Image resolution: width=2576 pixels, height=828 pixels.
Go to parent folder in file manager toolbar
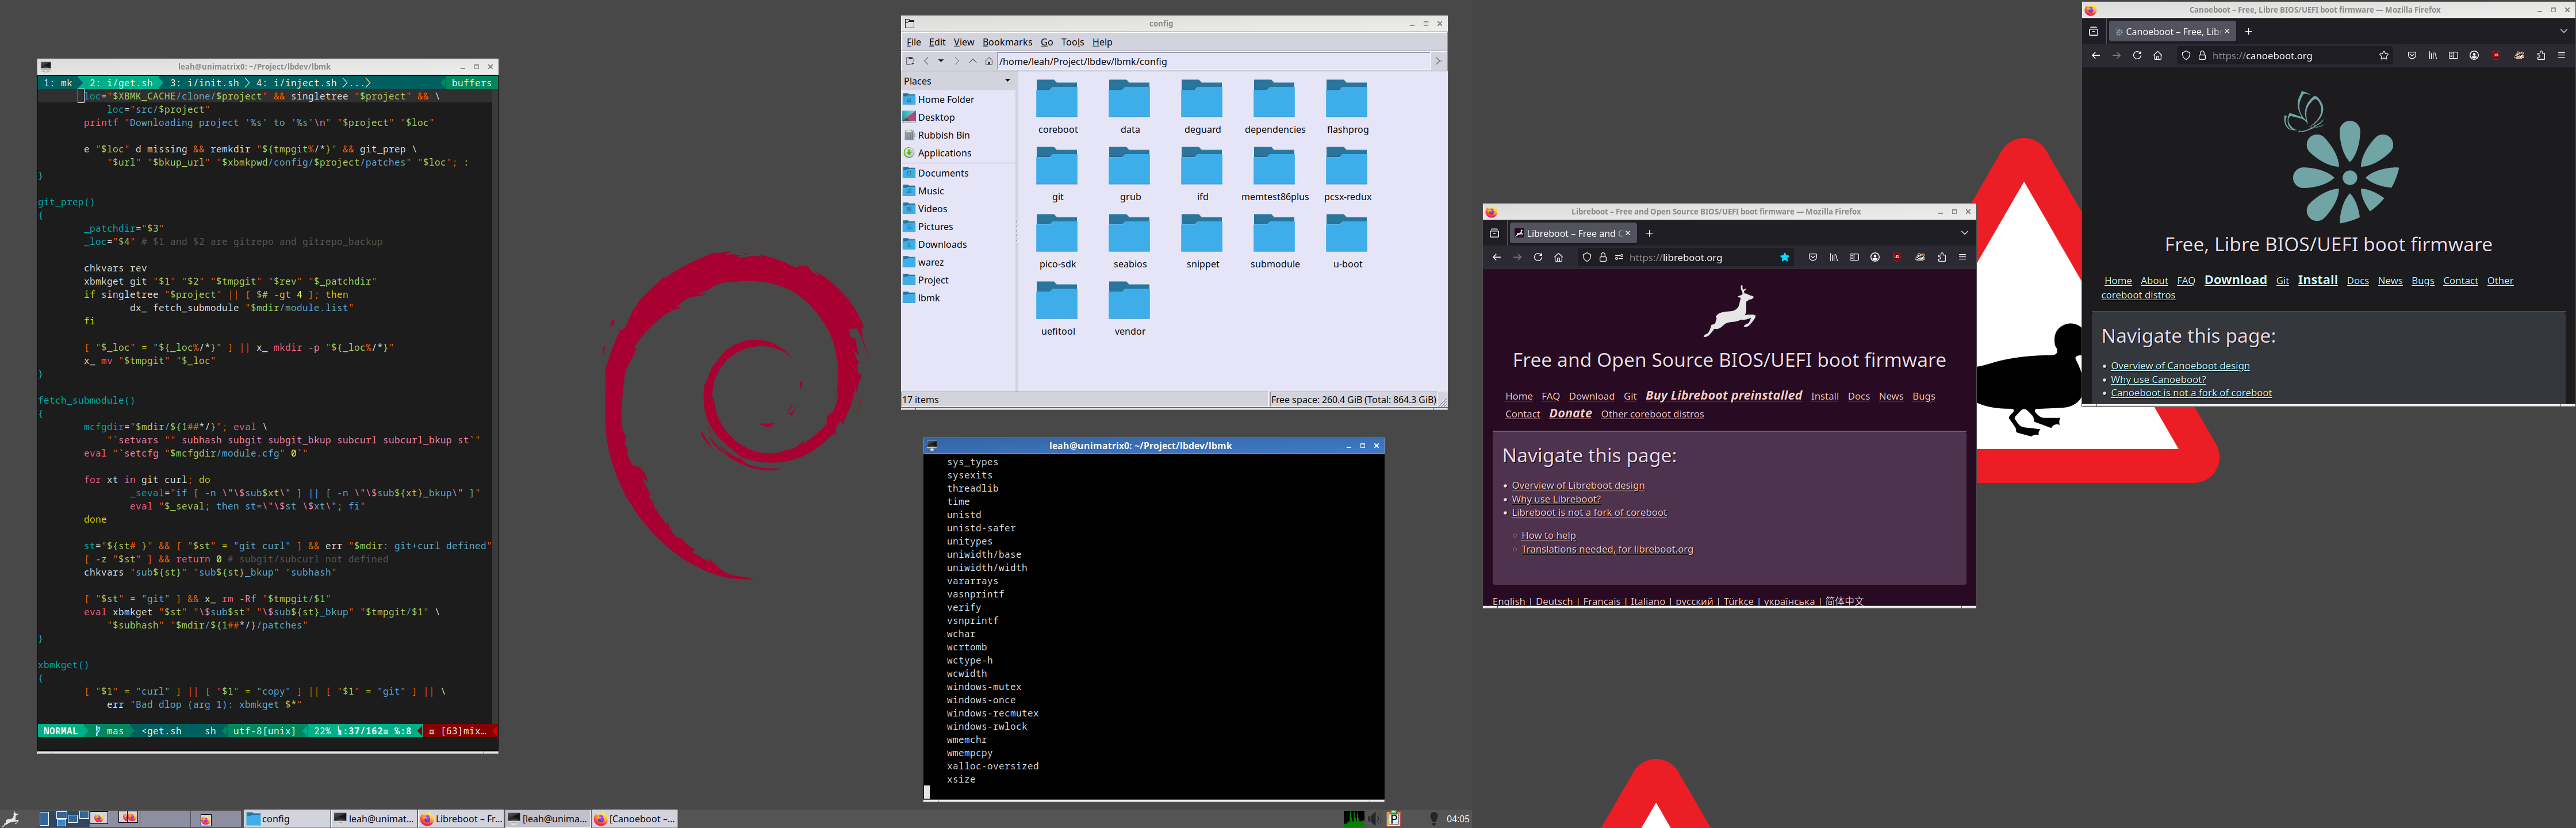click(x=972, y=61)
